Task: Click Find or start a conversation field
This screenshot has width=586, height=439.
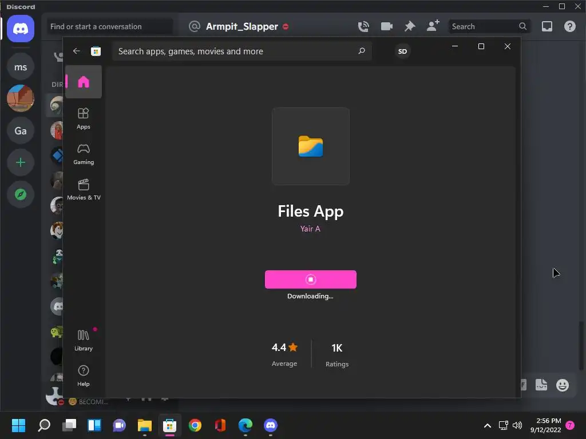Action: click(110, 26)
